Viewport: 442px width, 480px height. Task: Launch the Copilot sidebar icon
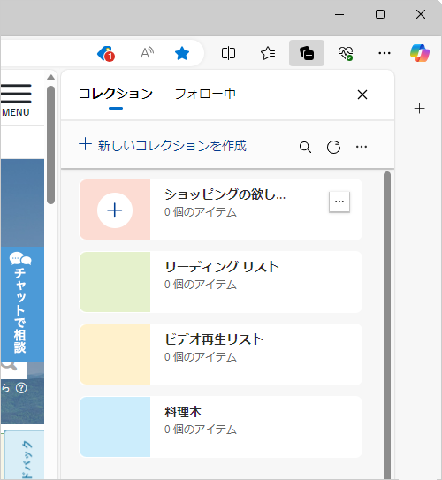pos(420,53)
